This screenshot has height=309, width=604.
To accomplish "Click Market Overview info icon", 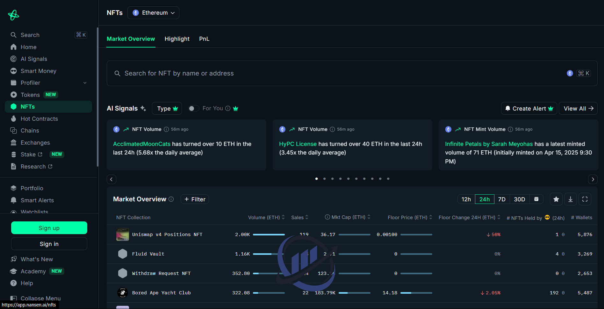I will pyautogui.click(x=171, y=199).
